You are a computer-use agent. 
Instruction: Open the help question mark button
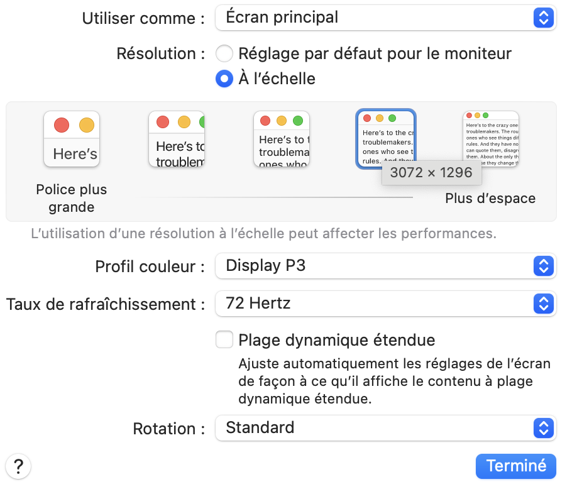click(18, 466)
